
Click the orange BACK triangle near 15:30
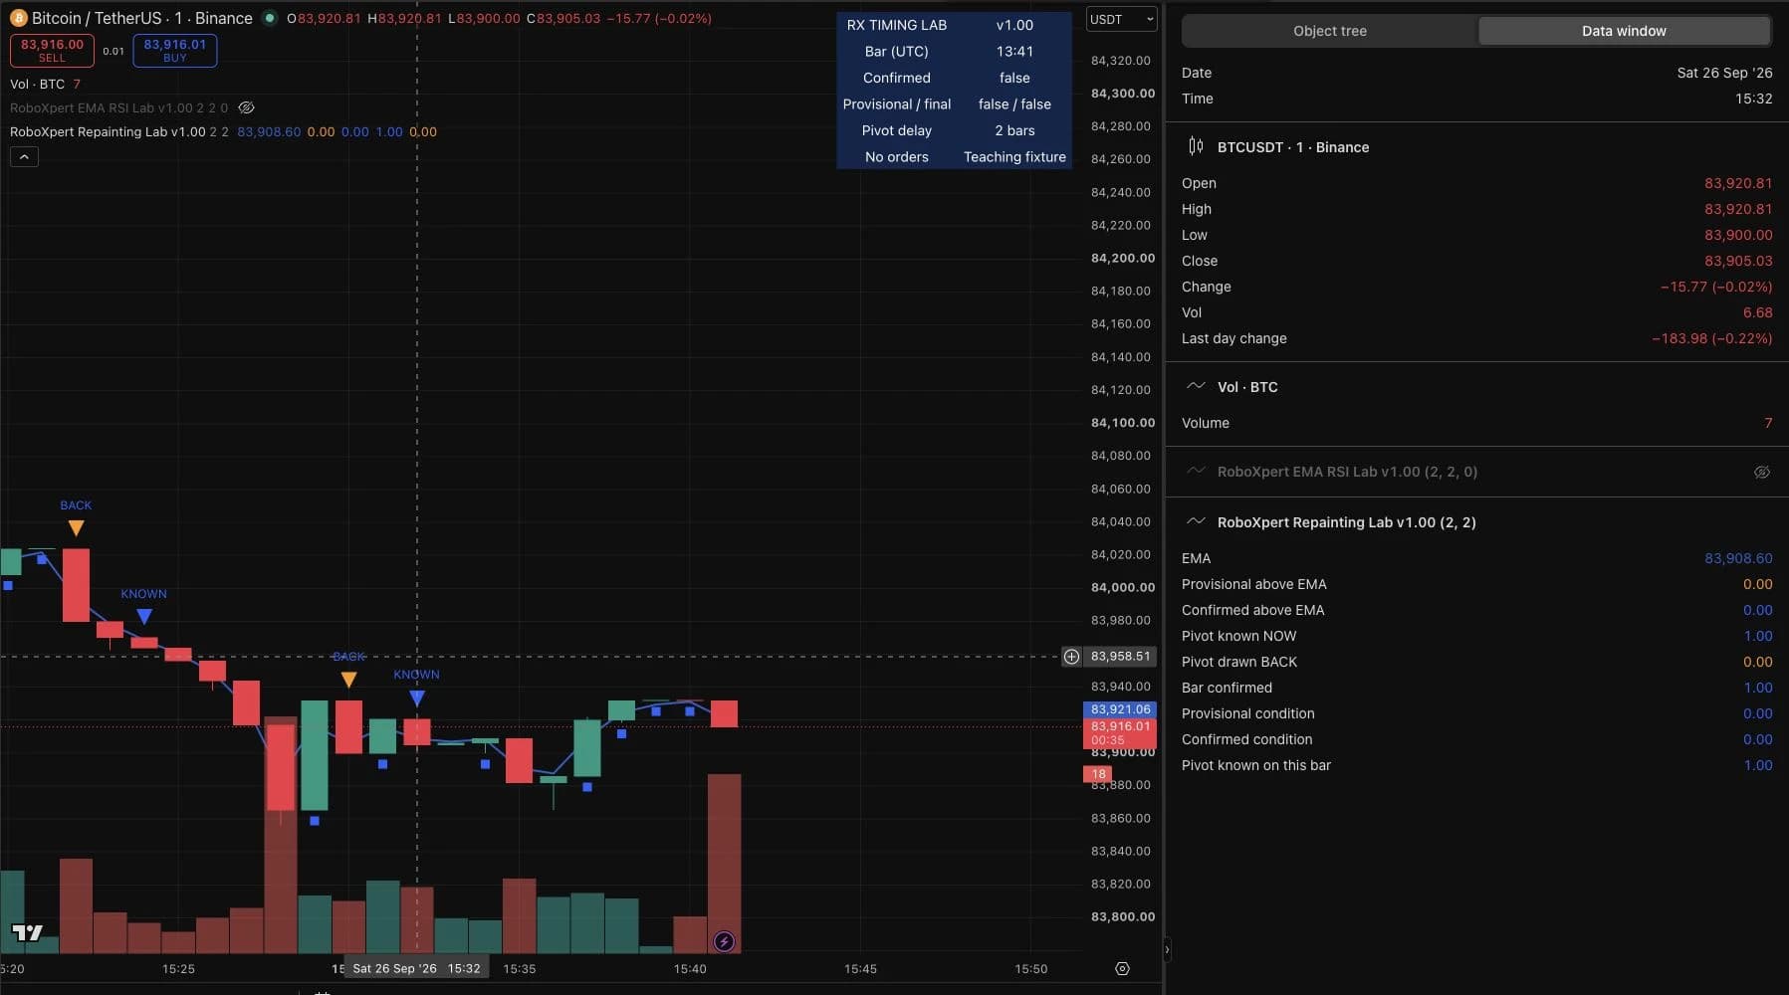tap(348, 680)
